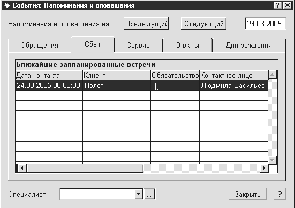Toggle the Обязательство checkbox in the Полет row
This screenshot has height=208, width=295.
(157, 86)
